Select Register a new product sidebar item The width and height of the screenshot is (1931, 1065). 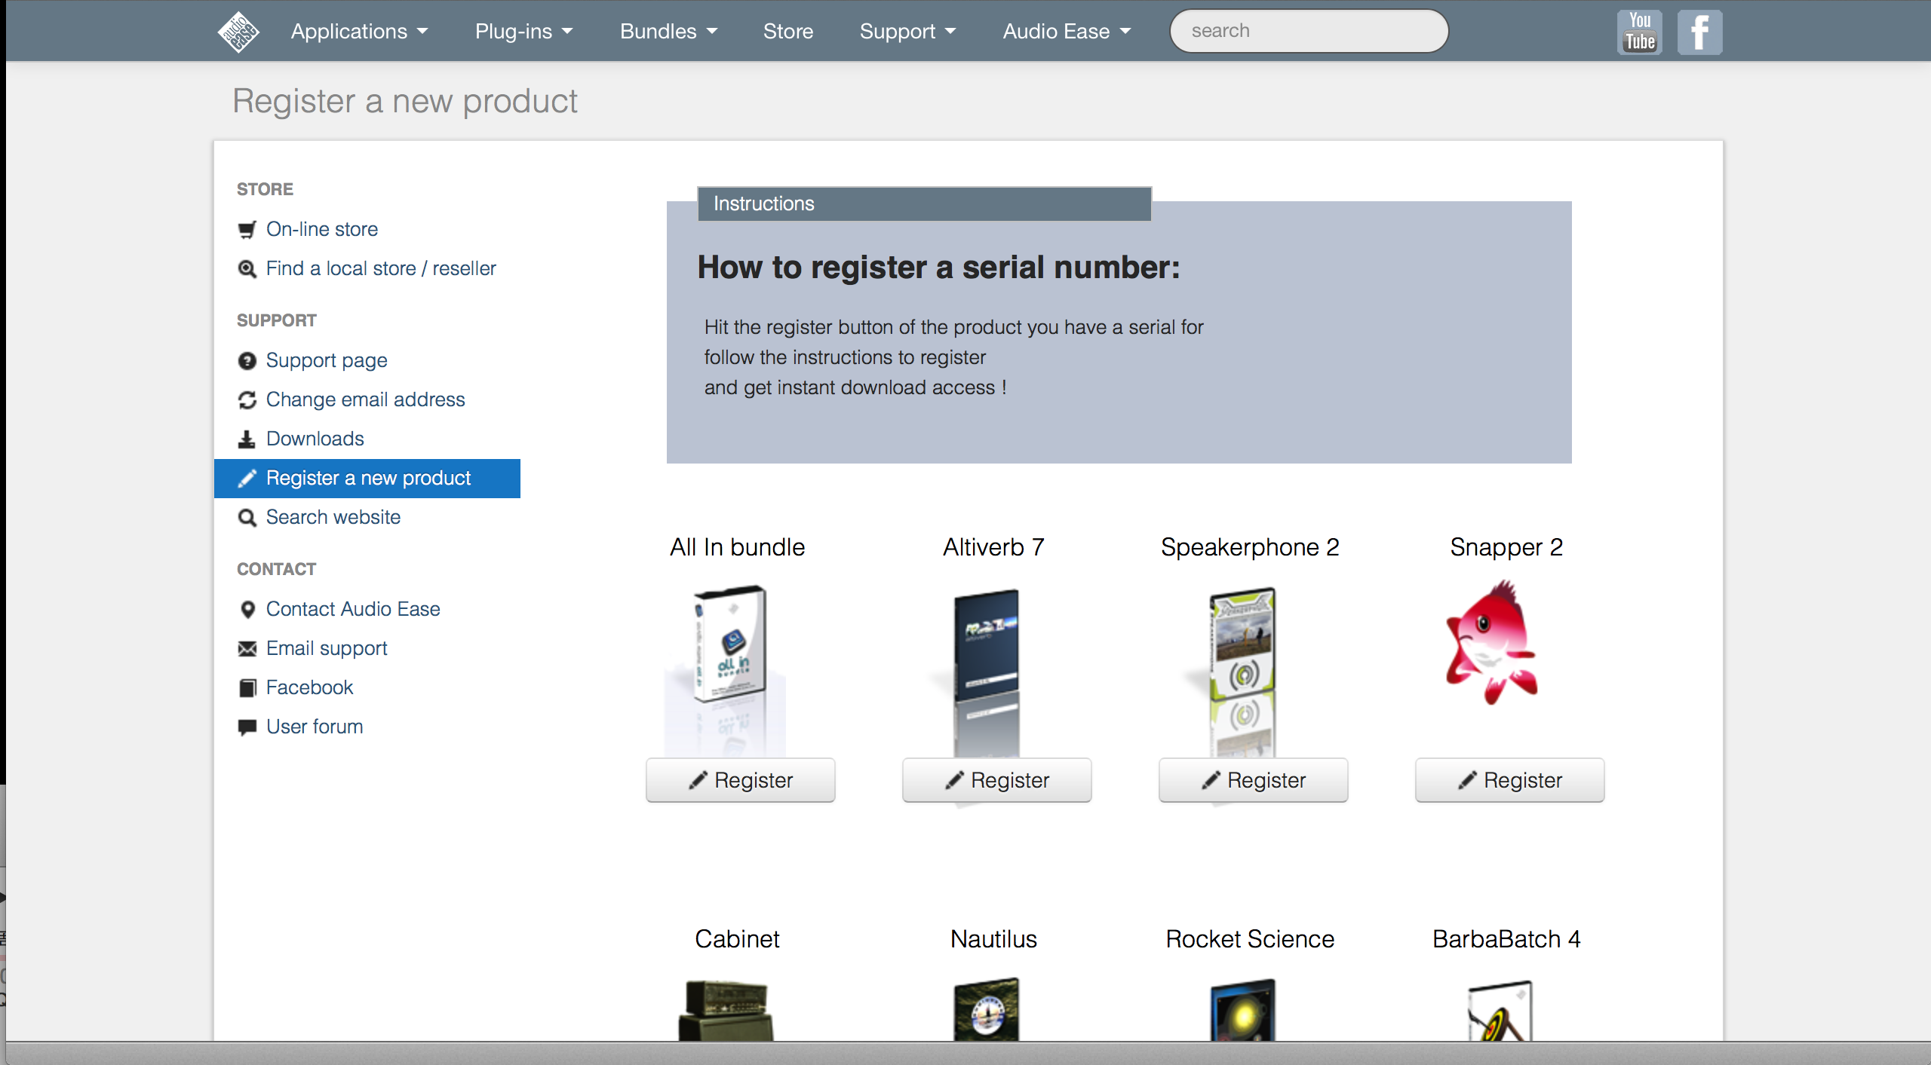click(x=367, y=479)
